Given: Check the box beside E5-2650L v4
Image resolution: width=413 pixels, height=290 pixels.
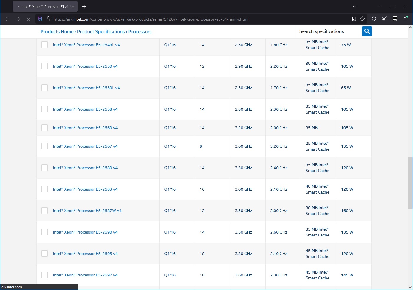Looking at the screenshot, I should click(44, 88).
